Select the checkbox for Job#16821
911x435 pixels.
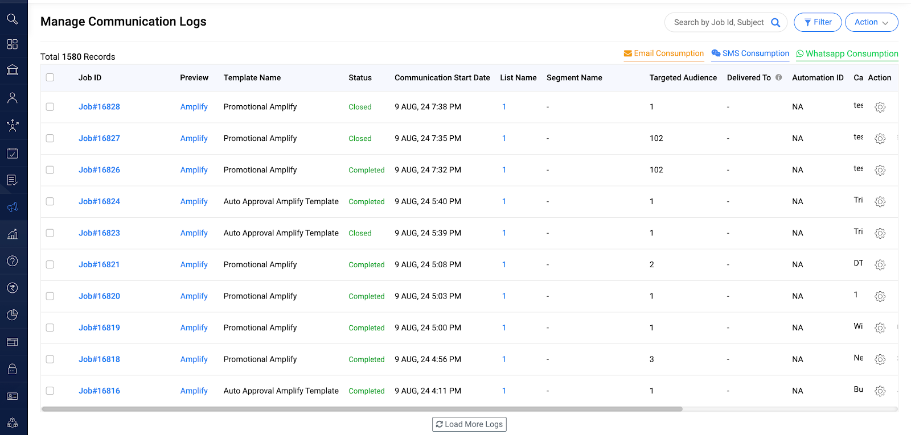[x=50, y=264]
